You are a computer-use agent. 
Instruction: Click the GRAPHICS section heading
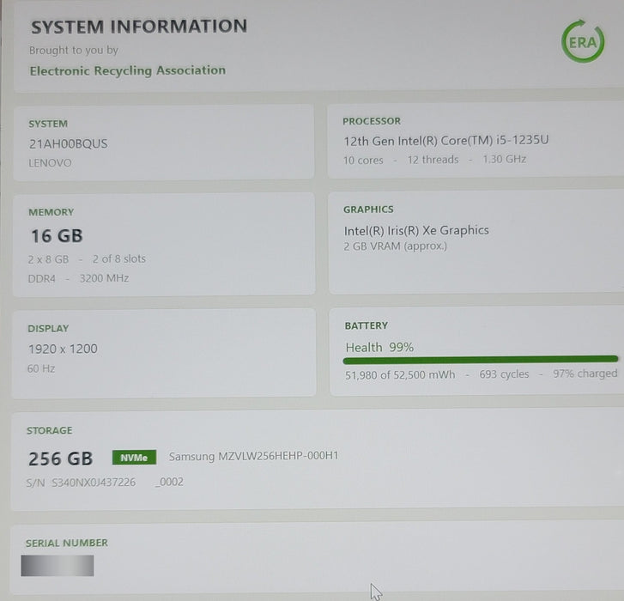(x=368, y=209)
